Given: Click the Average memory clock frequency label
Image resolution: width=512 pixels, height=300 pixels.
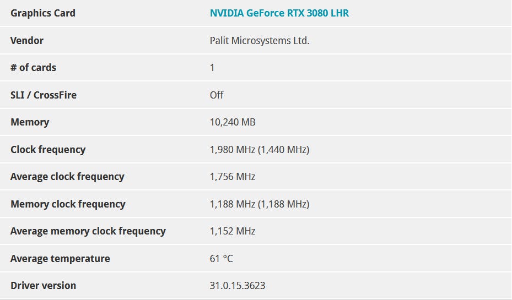Looking at the screenshot, I should [88, 231].
